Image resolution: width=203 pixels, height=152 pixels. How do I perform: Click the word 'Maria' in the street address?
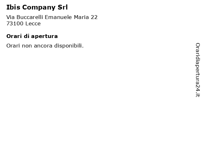pyautogui.click(x=81, y=17)
